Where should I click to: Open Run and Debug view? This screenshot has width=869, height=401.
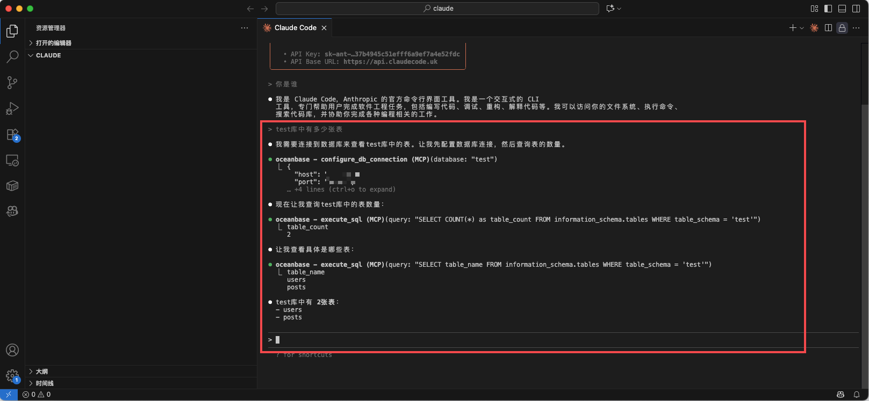[x=12, y=108]
